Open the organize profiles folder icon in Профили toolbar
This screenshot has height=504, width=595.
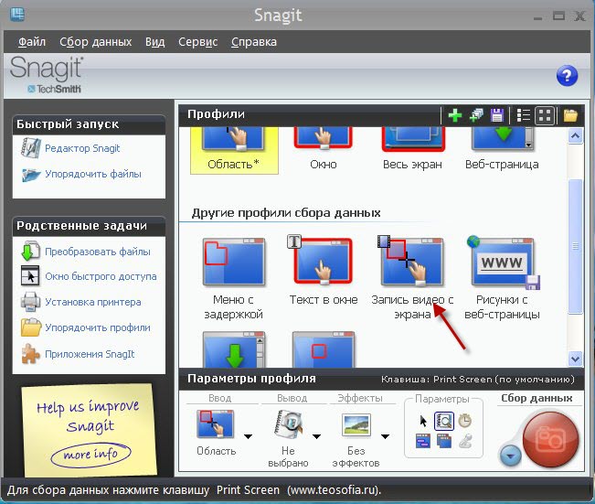570,115
